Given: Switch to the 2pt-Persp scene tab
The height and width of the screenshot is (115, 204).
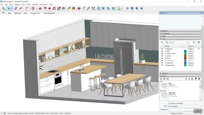Looking at the screenshot, I should pyautogui.click(x=18, y=13).
